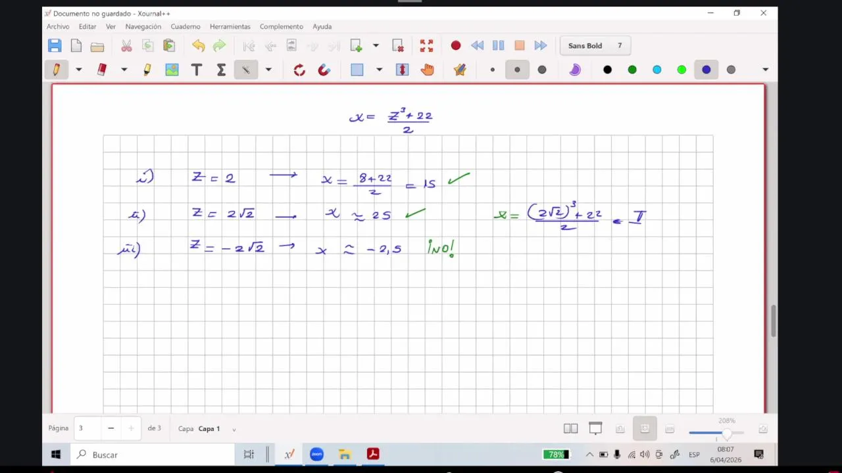Pick the gray color swatch
The image size is (842, 473).
tap(731, 70)
